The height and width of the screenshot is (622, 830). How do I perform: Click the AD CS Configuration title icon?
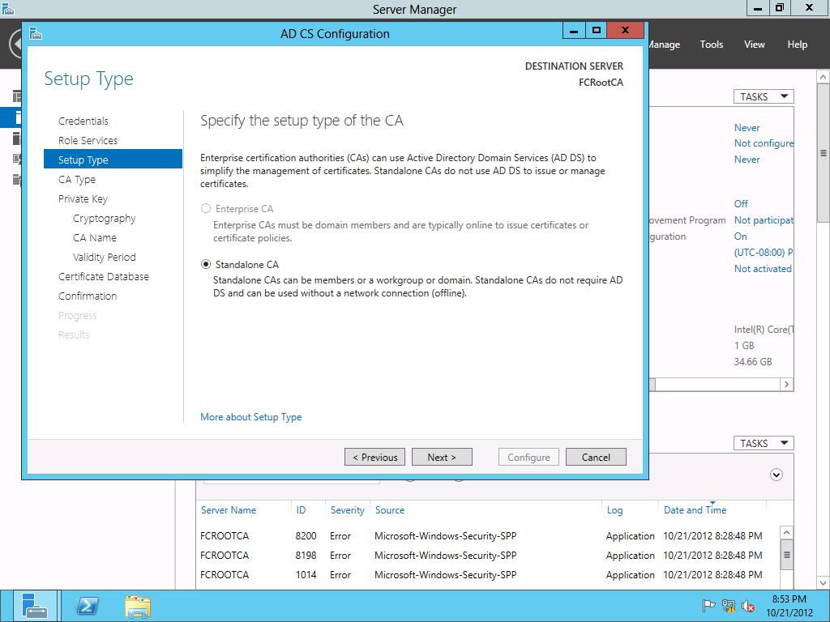36,33
